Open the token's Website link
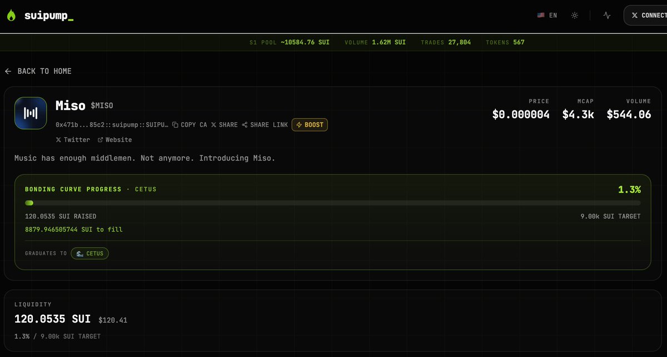Image resolution: width=667 pixels, height=357 pixels. tap(115, 140)
